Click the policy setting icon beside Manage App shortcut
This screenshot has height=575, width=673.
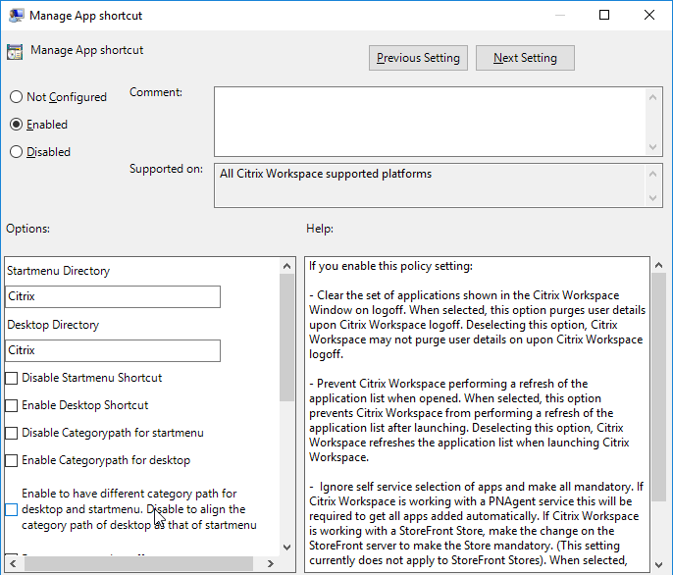(15, 52)
